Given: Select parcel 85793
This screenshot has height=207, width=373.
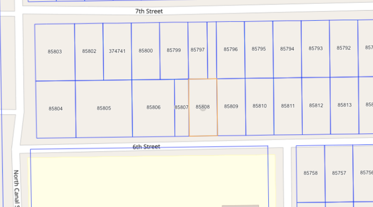Looking at the screenshot, I should click(315, 49).
